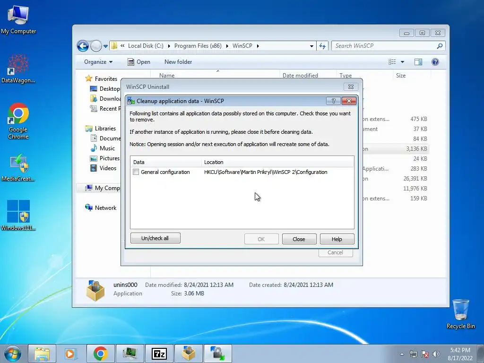Click the change view icon
The height and width of the screenshot is (363, 484).
tap(392, 62)
